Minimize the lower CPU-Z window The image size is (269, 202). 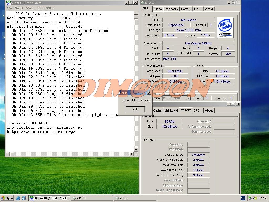229,104
